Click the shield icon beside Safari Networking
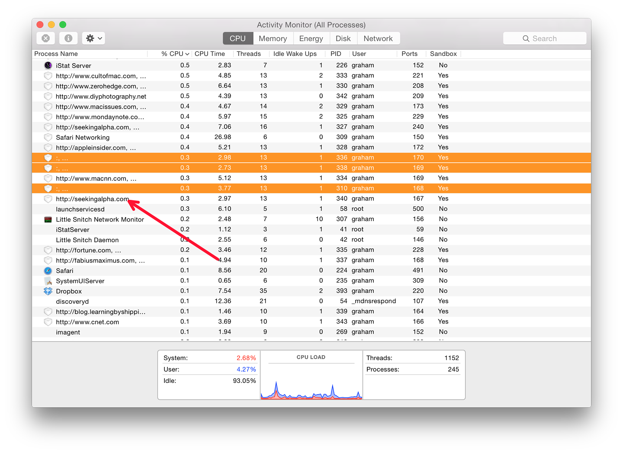The image size is (623, 453). tap(48, 137)
